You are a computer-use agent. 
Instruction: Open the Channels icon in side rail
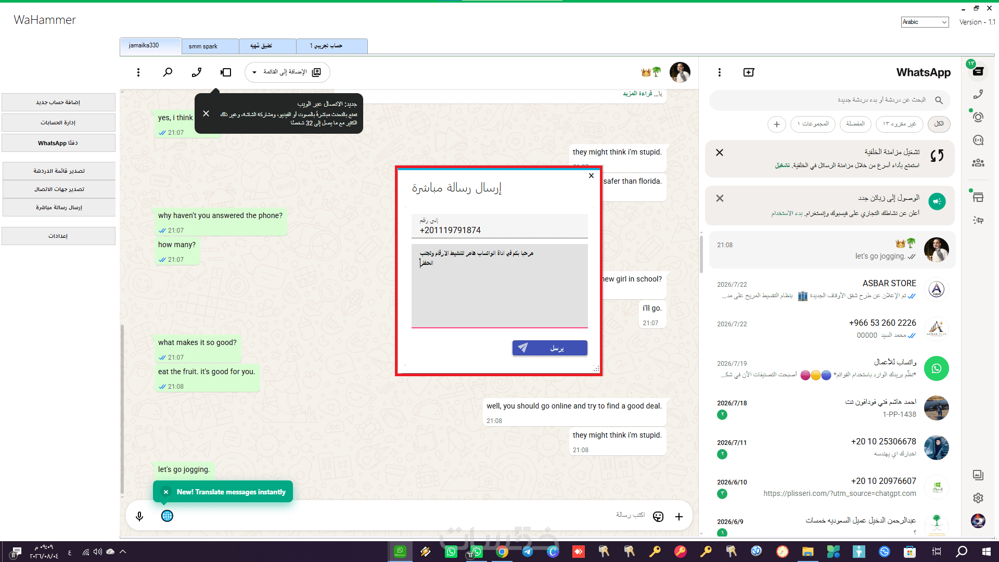coord(978,140)
